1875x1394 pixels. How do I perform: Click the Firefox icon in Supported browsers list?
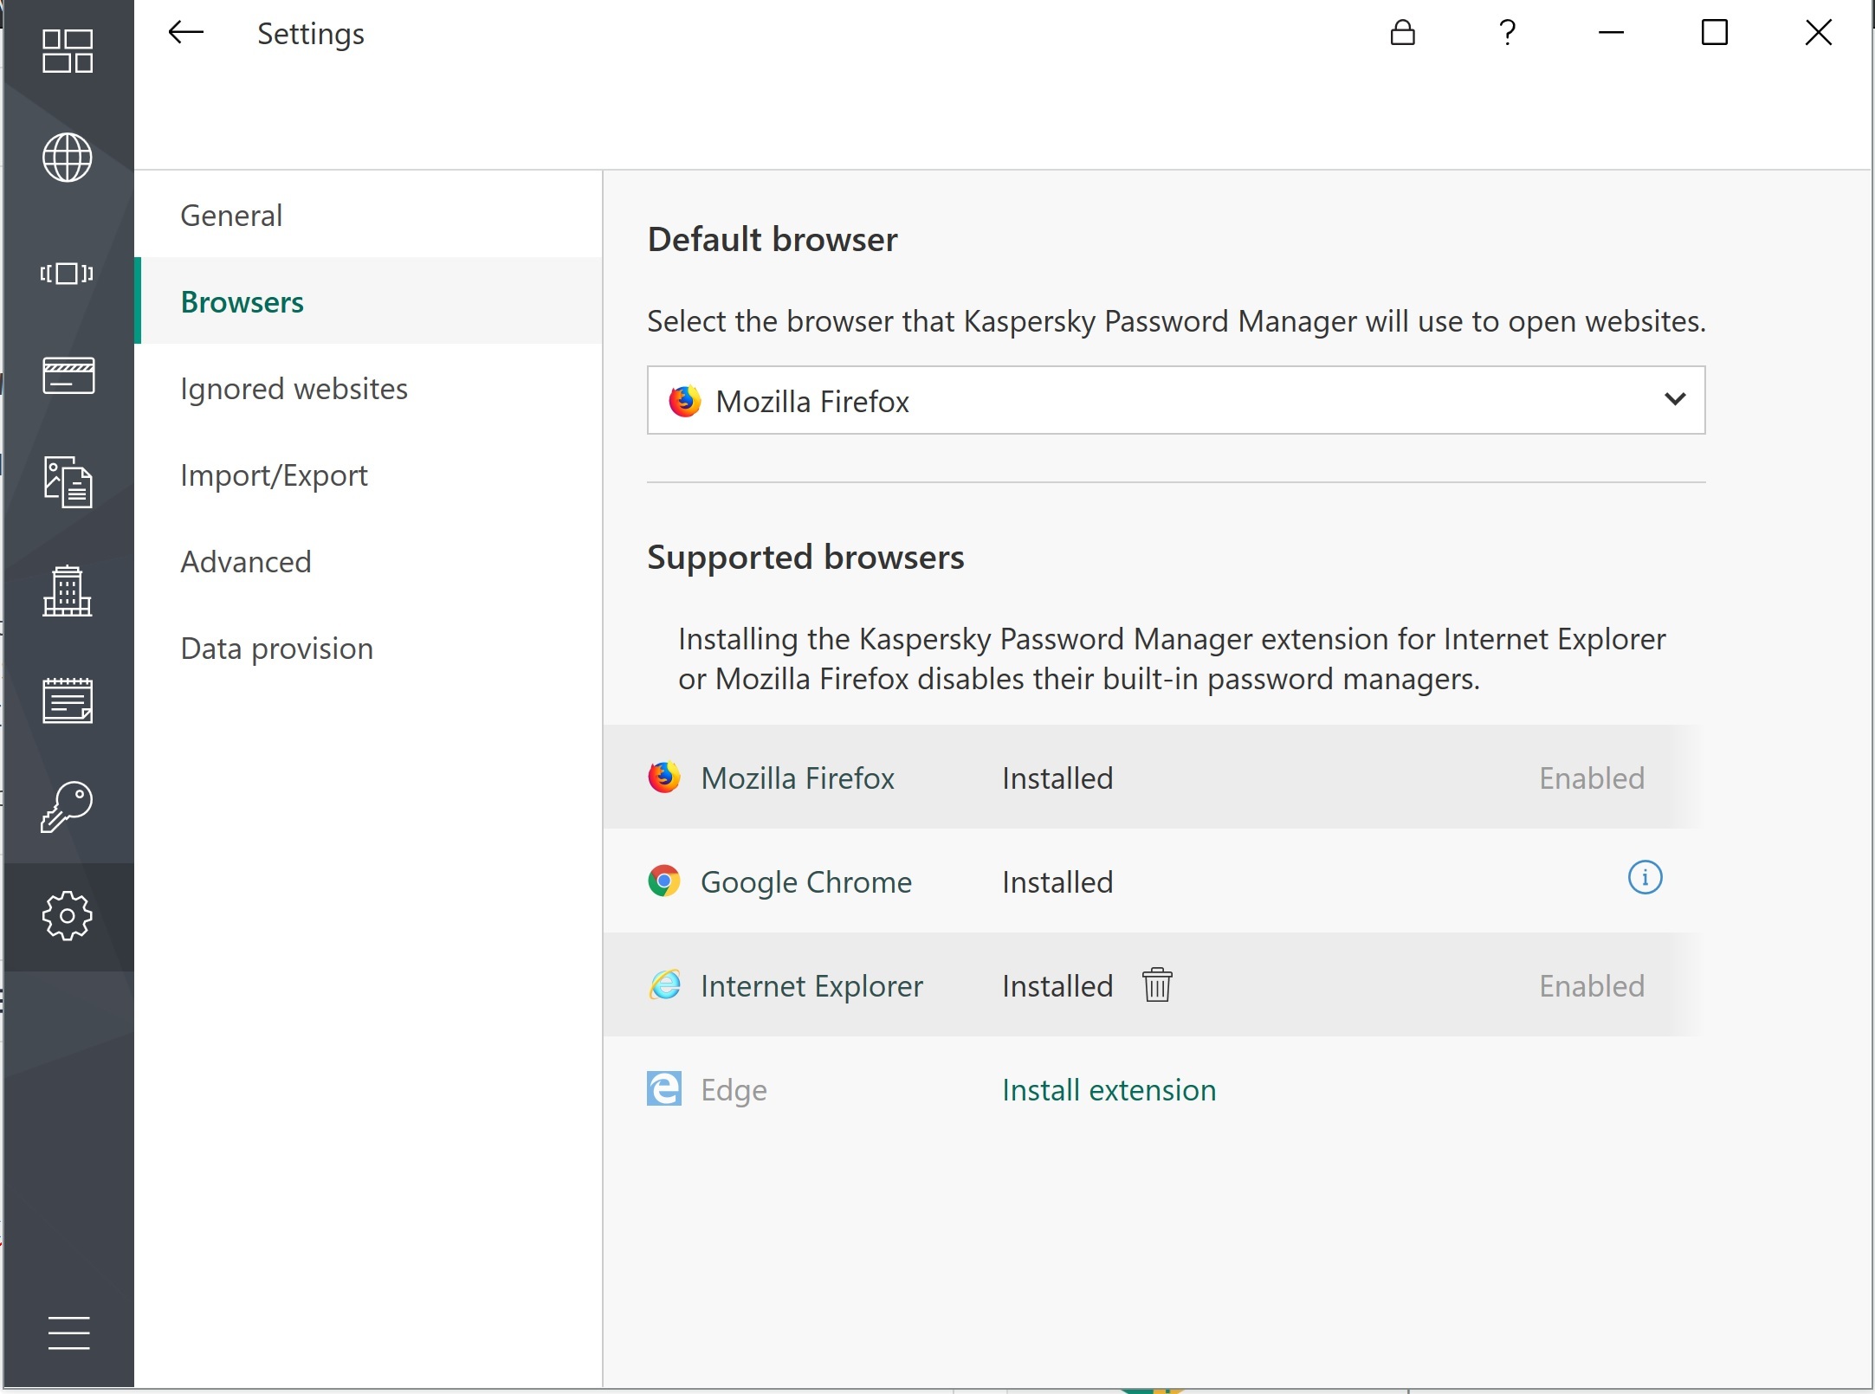pos(664,778)
